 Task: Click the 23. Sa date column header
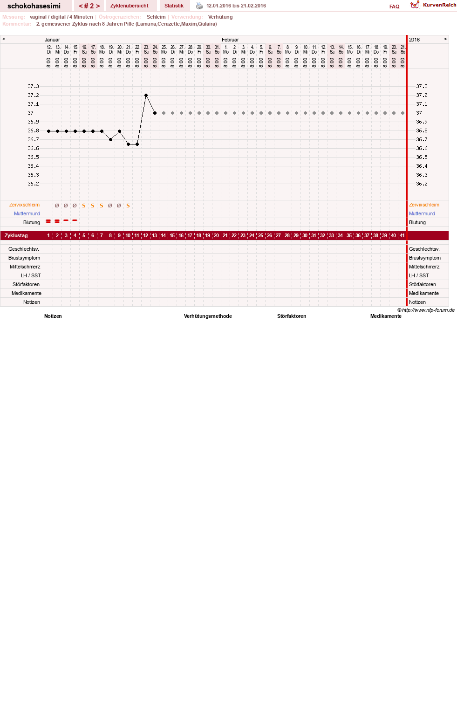[146, 49]
